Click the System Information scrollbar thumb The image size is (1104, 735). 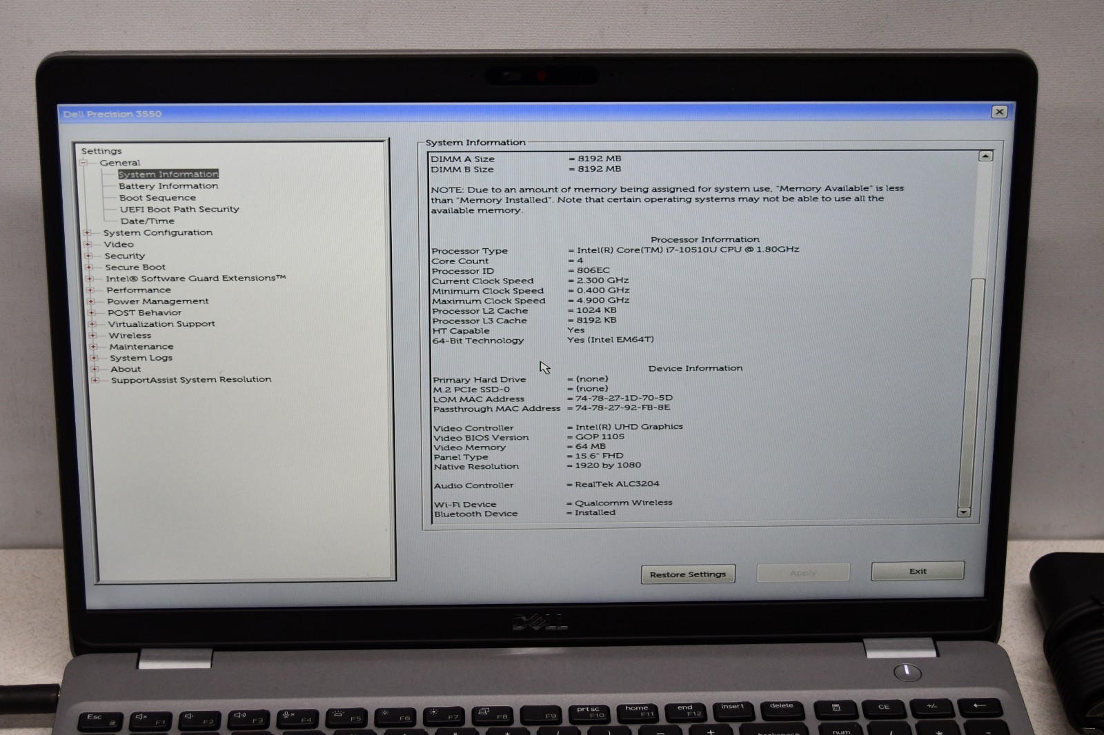[972, 392]
